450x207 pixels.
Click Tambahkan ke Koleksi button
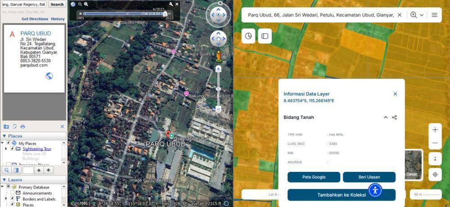click(x=342, y=195)
